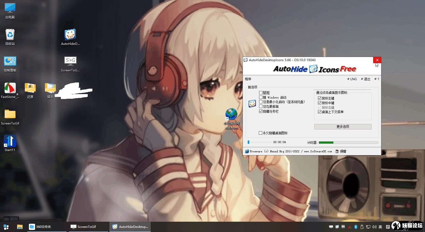Select the ScreenToGif folder on desktop
The width and height of the screenshot is (425, 232).
click(x=10, y=117)
